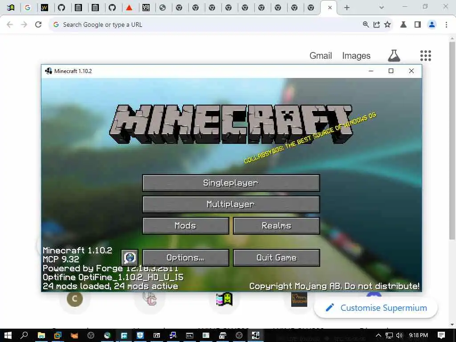Click Customise Supermium button

[376, 308]
